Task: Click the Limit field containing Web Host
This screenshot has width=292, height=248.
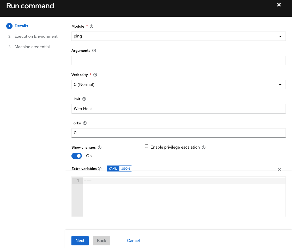Action: 178,109
